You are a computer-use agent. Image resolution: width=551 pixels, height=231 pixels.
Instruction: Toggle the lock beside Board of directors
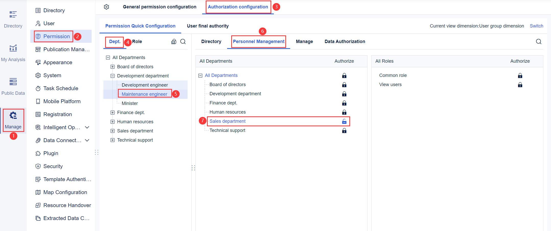(344, 85)
